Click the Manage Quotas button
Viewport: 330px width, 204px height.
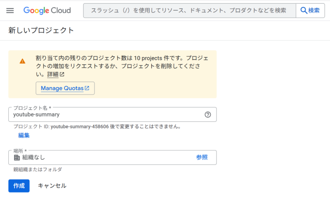(65, 88)
